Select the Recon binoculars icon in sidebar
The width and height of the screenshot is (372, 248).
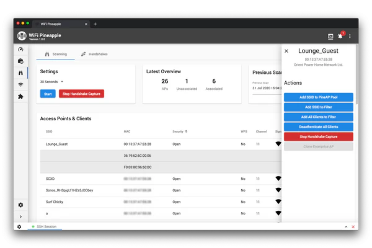(20, 73)
